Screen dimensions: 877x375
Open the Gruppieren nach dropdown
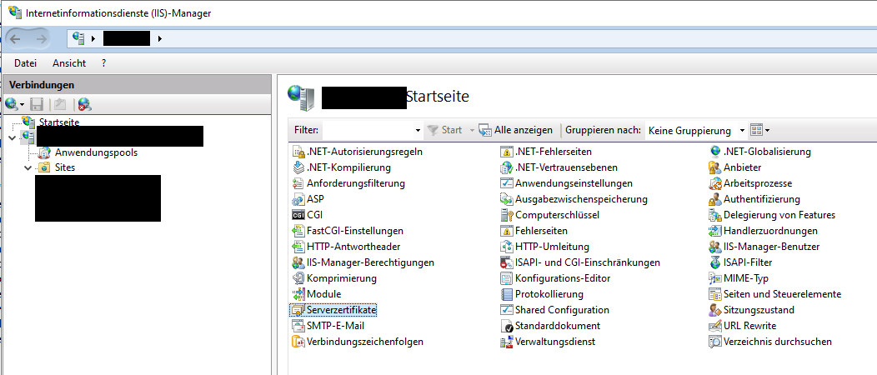pyautogui.click(x=696, y=131)
